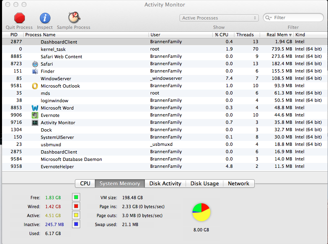This screenshot has width=328, height=244.
Task: Select the EvernoteHelper process row
Action: (165, 166)
